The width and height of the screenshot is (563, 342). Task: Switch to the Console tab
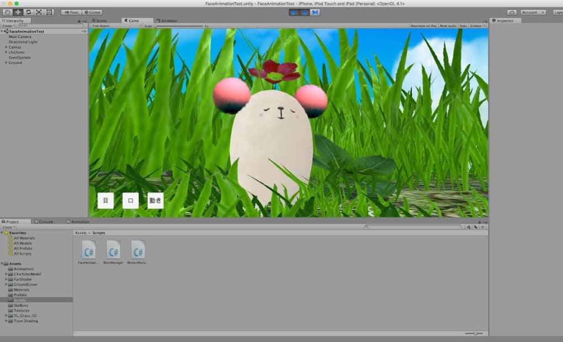tap(46, 222)
